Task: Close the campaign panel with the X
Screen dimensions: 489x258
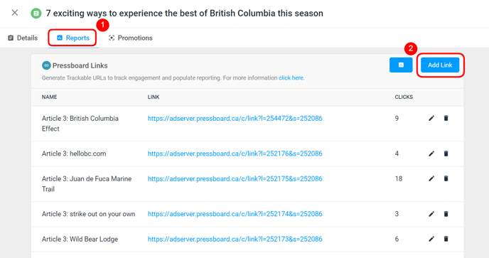Action: coord(15,13)
